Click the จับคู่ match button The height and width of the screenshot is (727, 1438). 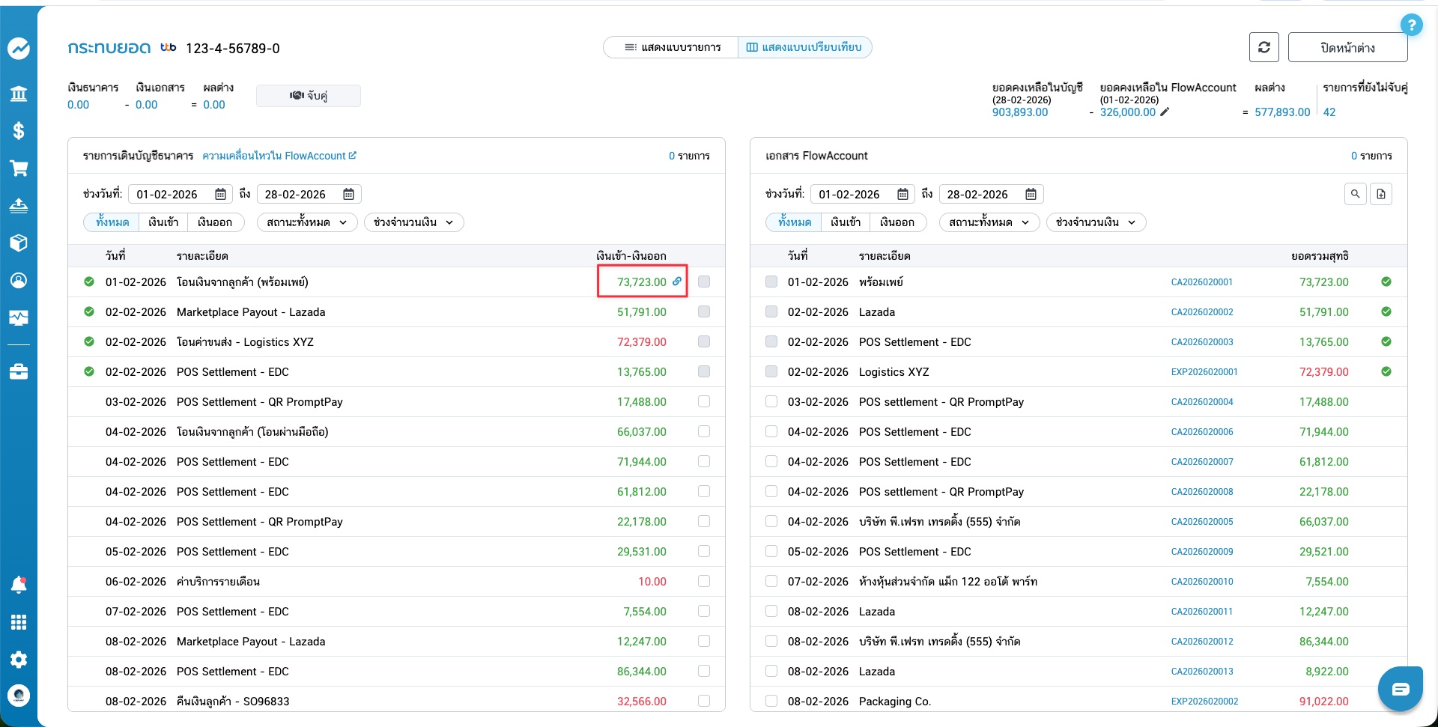point(309,96)
